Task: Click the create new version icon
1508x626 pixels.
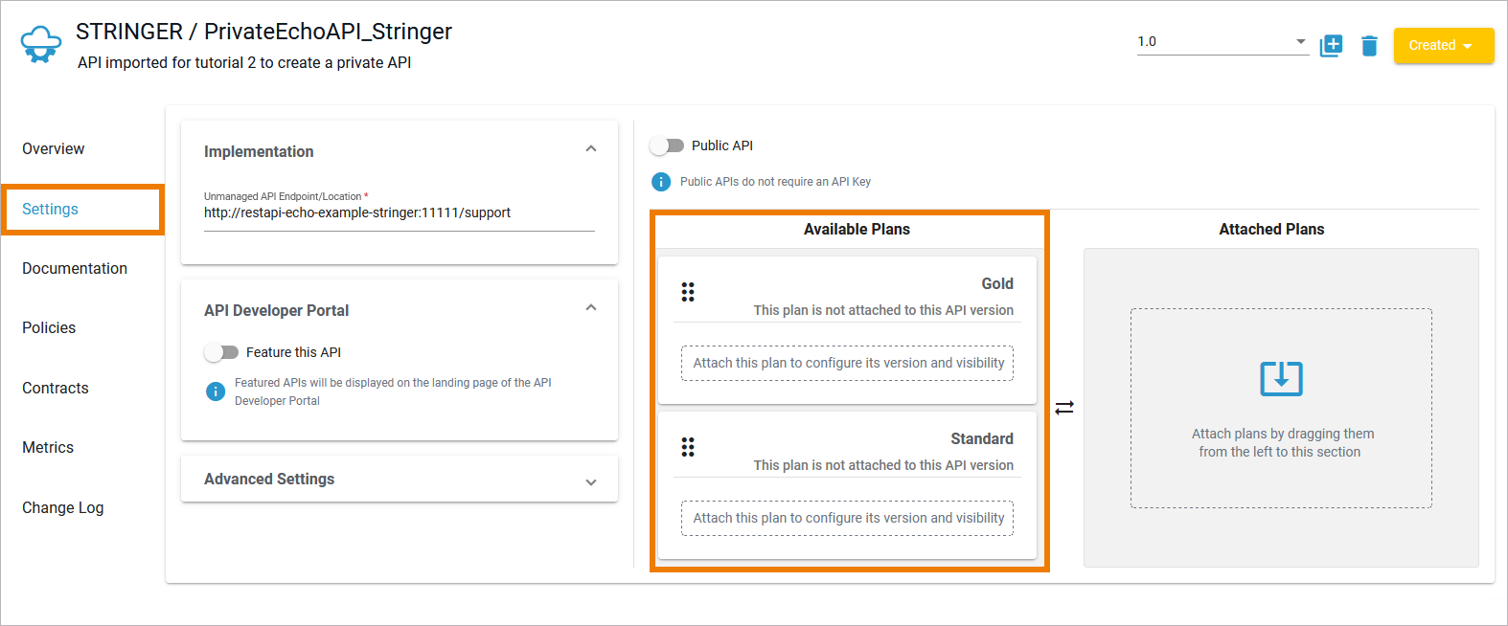Action: point(1331,45)
